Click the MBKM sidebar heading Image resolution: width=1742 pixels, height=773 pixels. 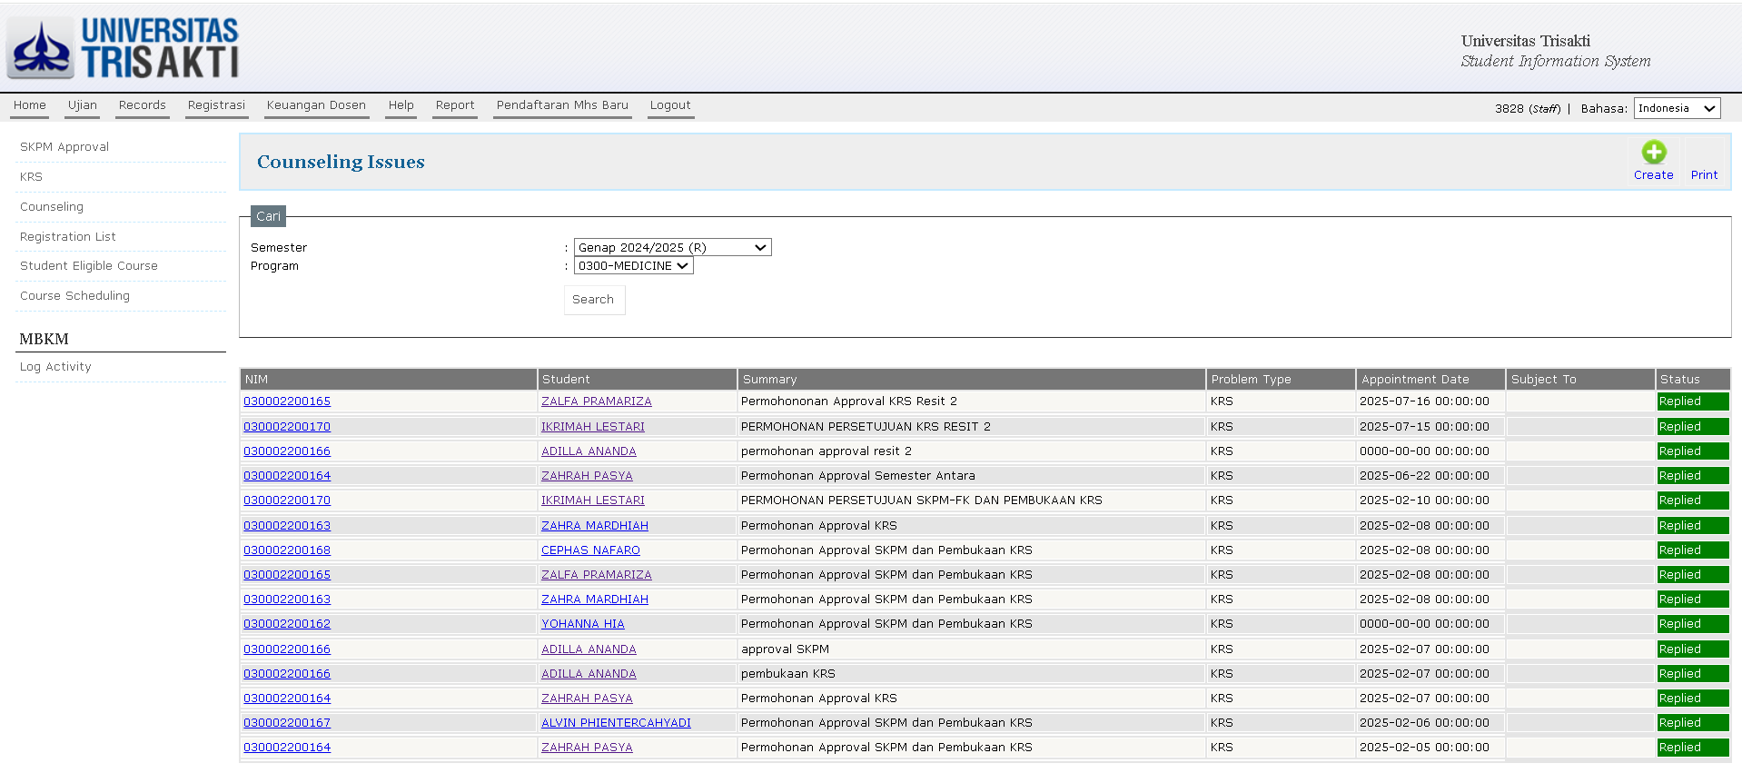[x=45, y=339]
